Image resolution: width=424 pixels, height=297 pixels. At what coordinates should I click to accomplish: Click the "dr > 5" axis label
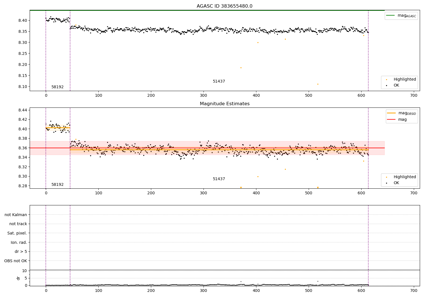(x=21, y=251)
